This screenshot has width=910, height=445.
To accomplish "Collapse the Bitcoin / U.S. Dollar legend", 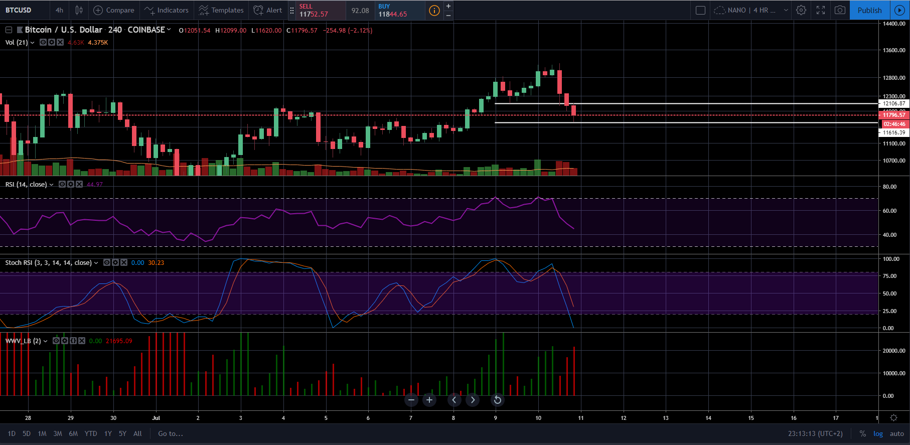I will coord(9,30).
